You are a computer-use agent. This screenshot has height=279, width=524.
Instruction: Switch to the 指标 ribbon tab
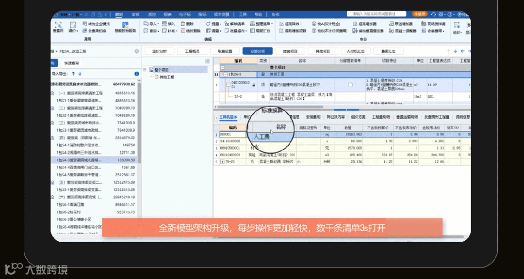pos(202,15)
